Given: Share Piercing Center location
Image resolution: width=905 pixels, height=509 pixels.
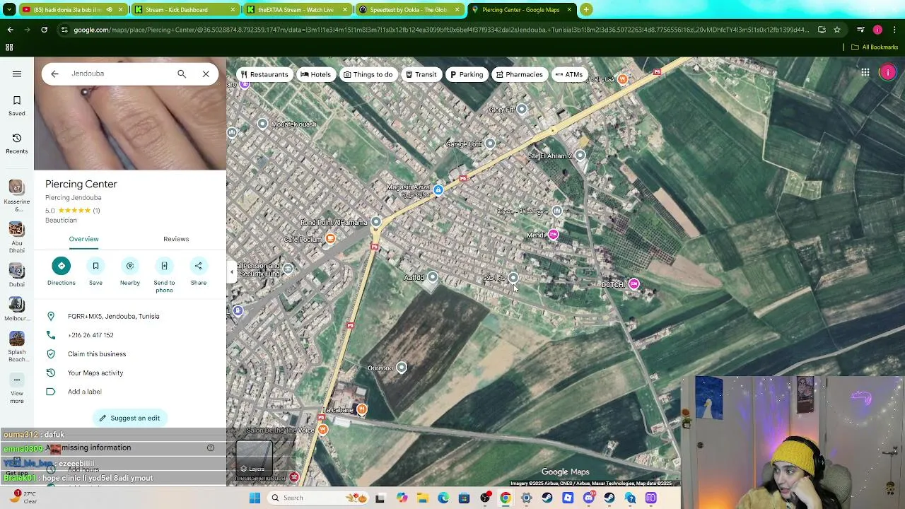Looking at the screenshot, I should click(x=199, y=272).
